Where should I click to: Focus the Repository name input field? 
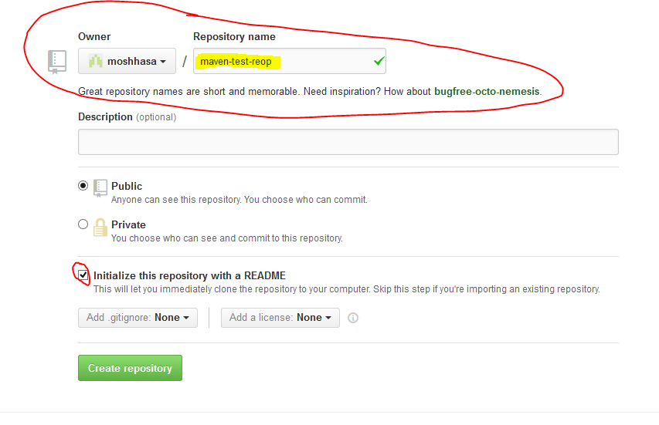[290, 61]
